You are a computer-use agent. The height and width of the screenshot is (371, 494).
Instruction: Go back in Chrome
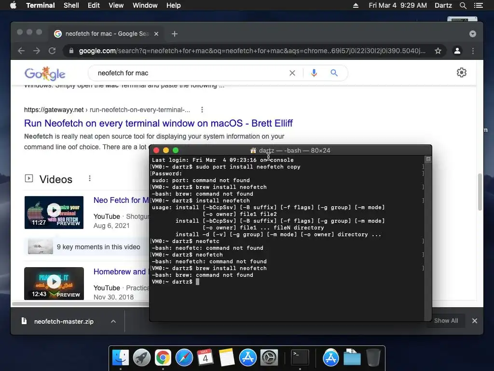point(21,51)
